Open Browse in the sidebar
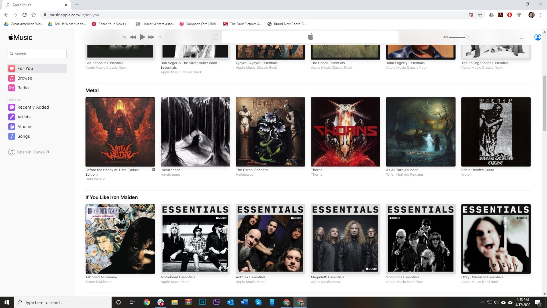Image resolution: width=547 pixels, height=308 pixels. pyautogui.click(x=25, y=78)
